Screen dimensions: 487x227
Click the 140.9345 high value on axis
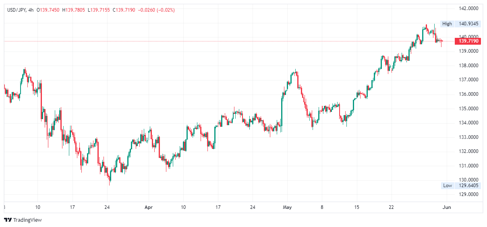tap(468, 24)
